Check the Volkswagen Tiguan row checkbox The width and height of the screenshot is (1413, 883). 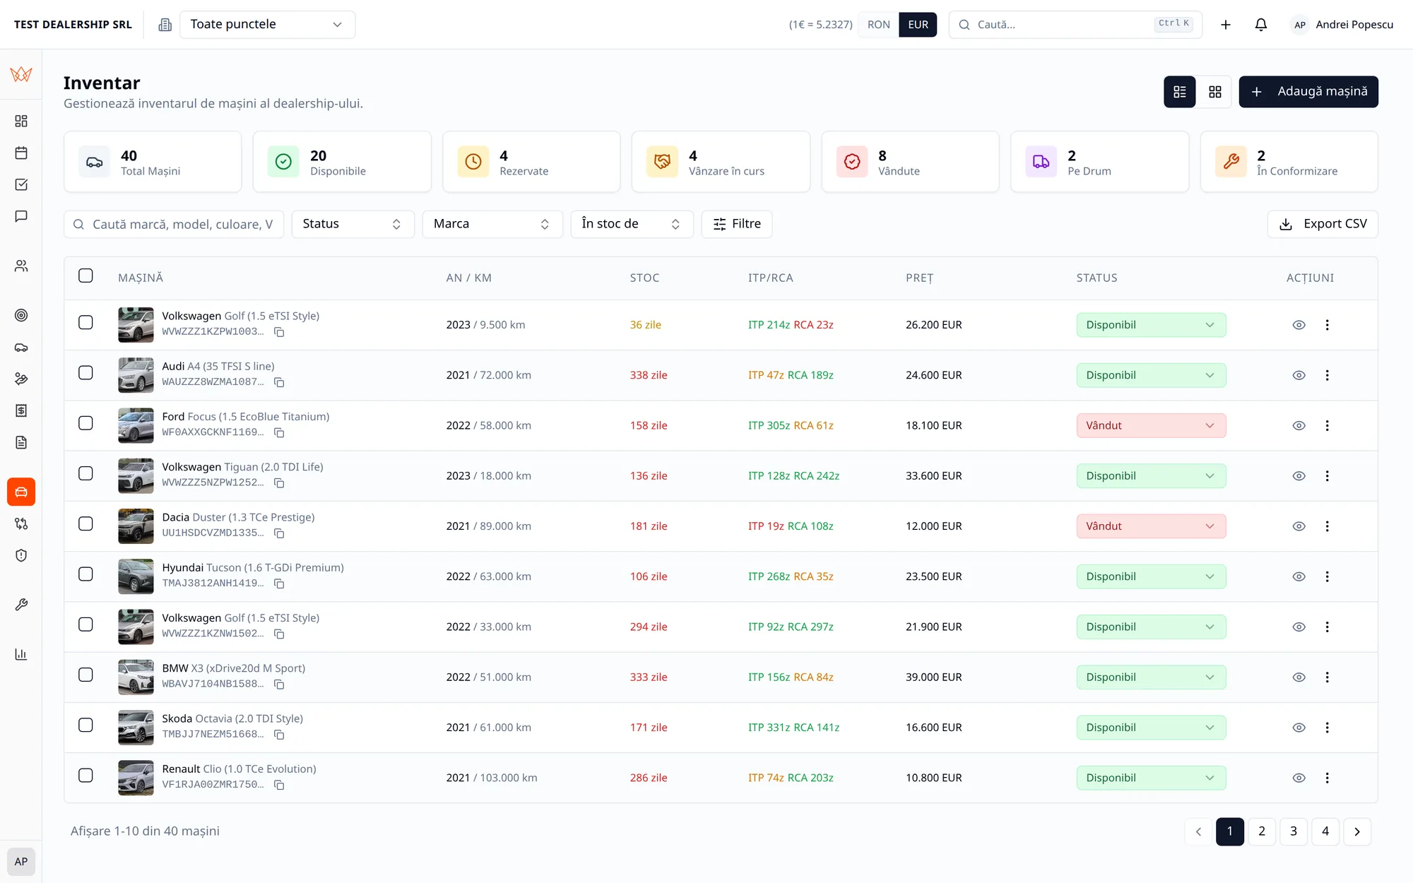click(85, 473)
